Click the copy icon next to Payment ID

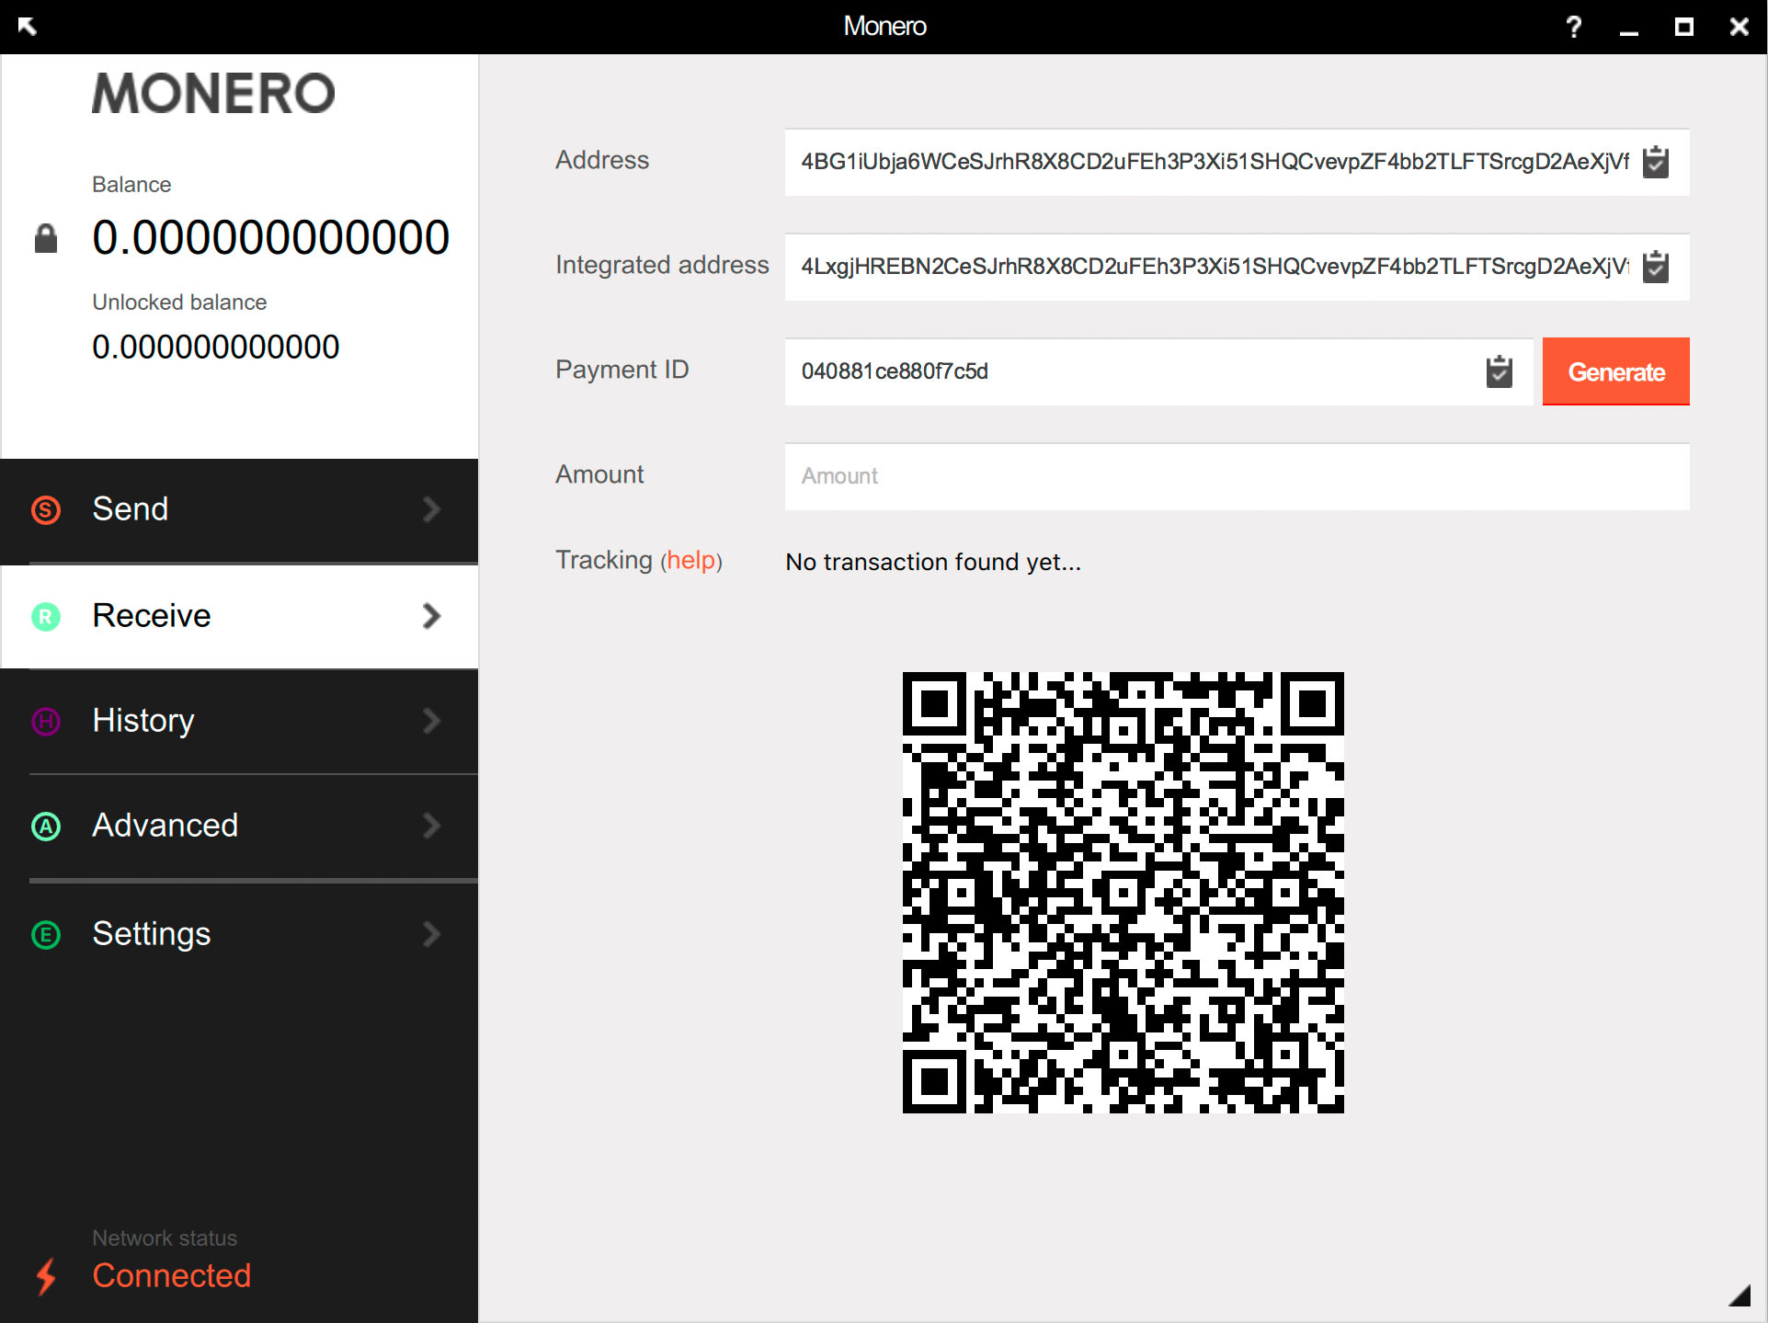(x=1499, y=371)
